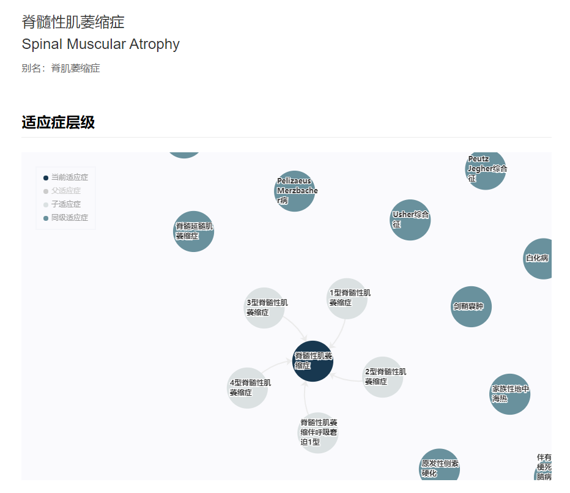
Task: Select the 2型脊髓性肌萎缩症 node
Action: pos(383,377)
